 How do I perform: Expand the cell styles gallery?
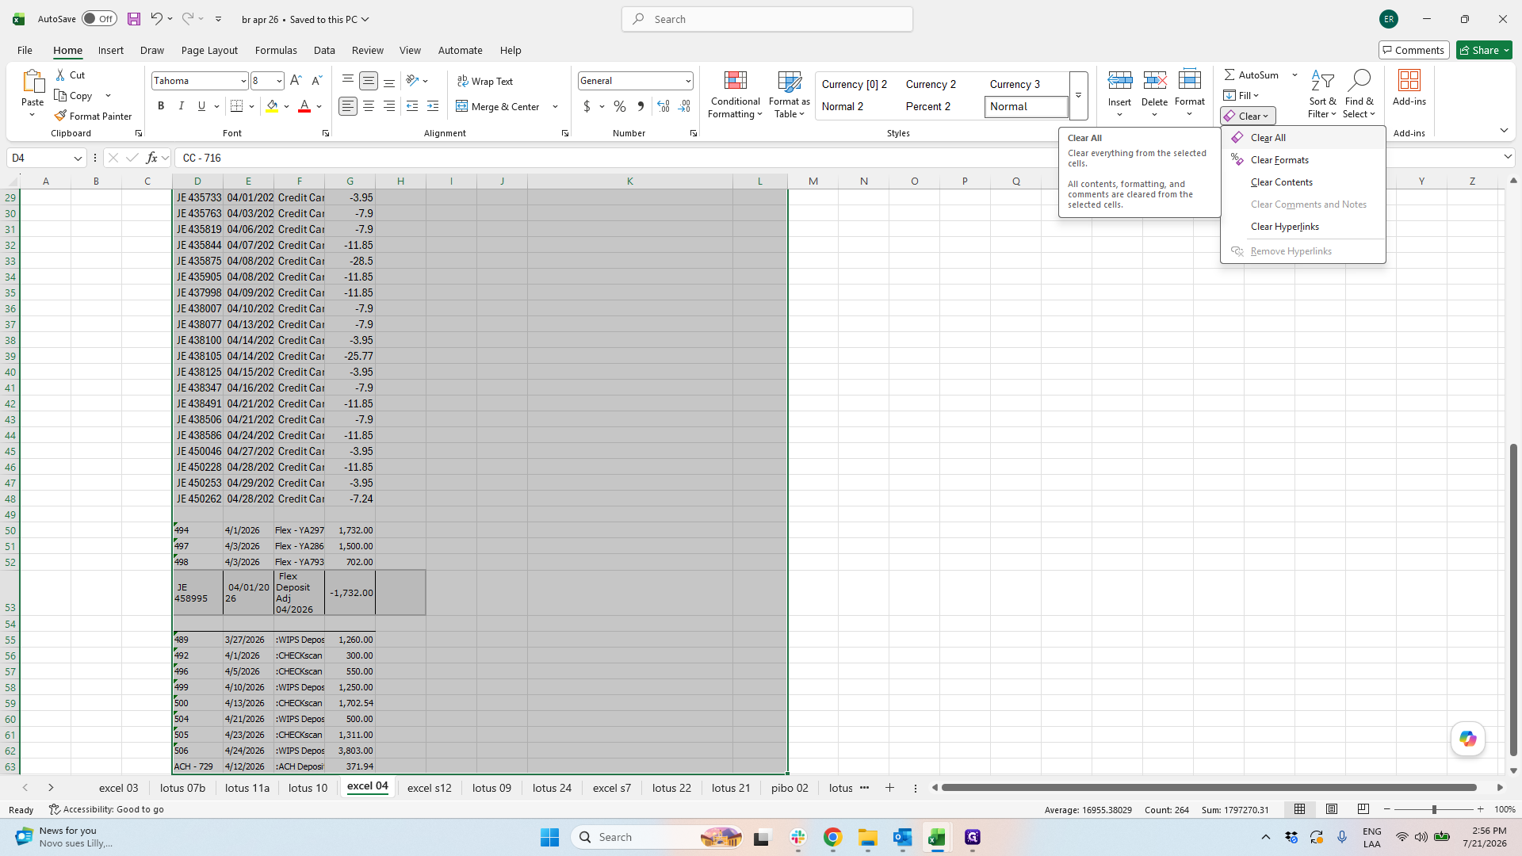point(1078,95)
